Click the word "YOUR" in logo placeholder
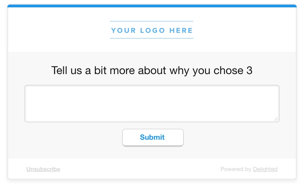This screenshot has height=188, width=304. point(124,31)
